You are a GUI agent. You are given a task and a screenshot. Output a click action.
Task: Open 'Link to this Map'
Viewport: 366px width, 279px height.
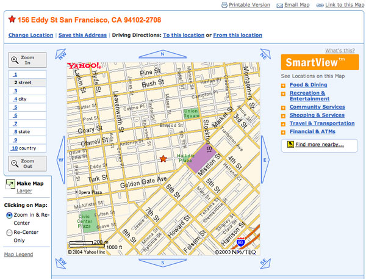click(x=345, y=5)
